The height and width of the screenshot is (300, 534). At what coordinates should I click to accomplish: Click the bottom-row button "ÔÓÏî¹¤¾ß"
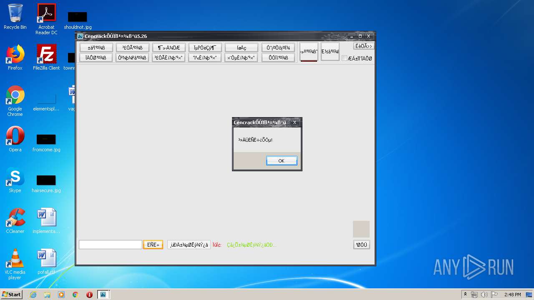278,57
